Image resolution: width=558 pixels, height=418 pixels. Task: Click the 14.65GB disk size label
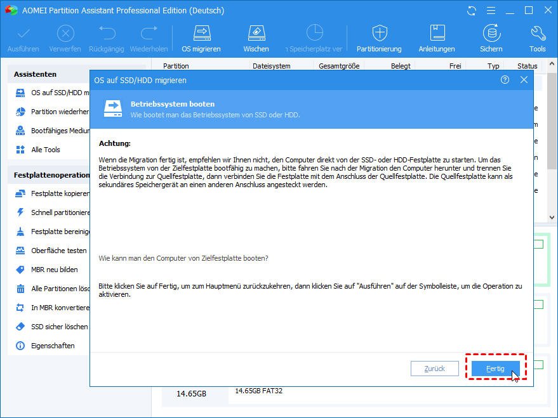(192, 394)
